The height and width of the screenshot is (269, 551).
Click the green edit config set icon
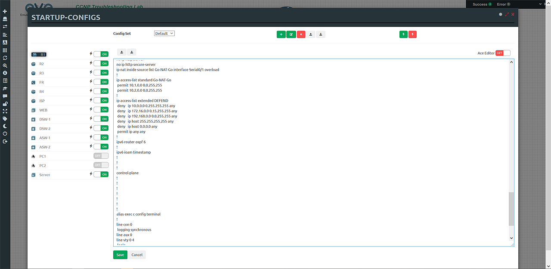[291, 34]
